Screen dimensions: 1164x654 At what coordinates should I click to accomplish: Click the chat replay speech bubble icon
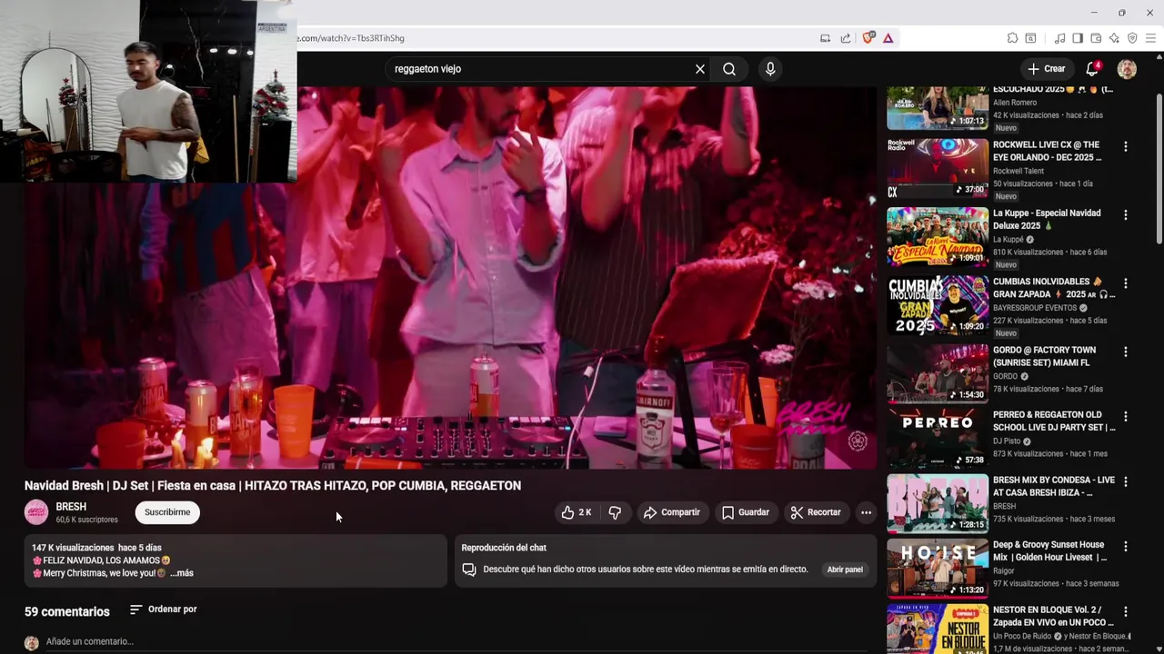click(469, 570)
